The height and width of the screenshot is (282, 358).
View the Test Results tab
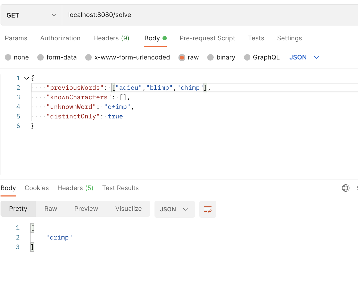[x=120, y=188]
